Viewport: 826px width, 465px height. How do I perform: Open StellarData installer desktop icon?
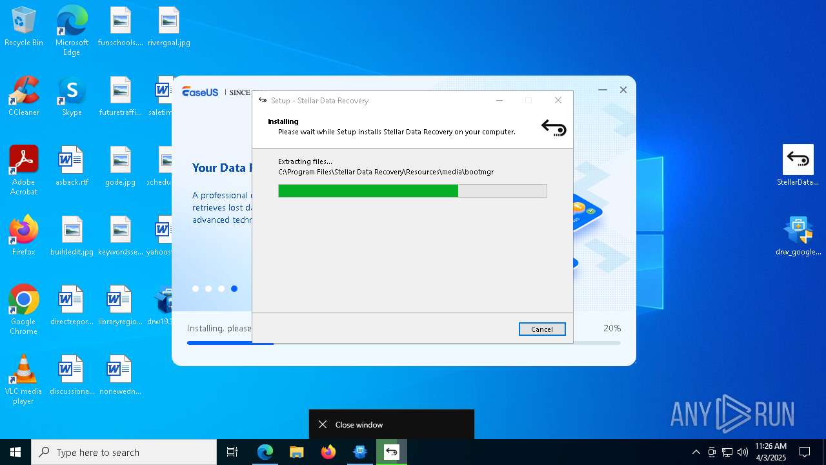point(798,165)
